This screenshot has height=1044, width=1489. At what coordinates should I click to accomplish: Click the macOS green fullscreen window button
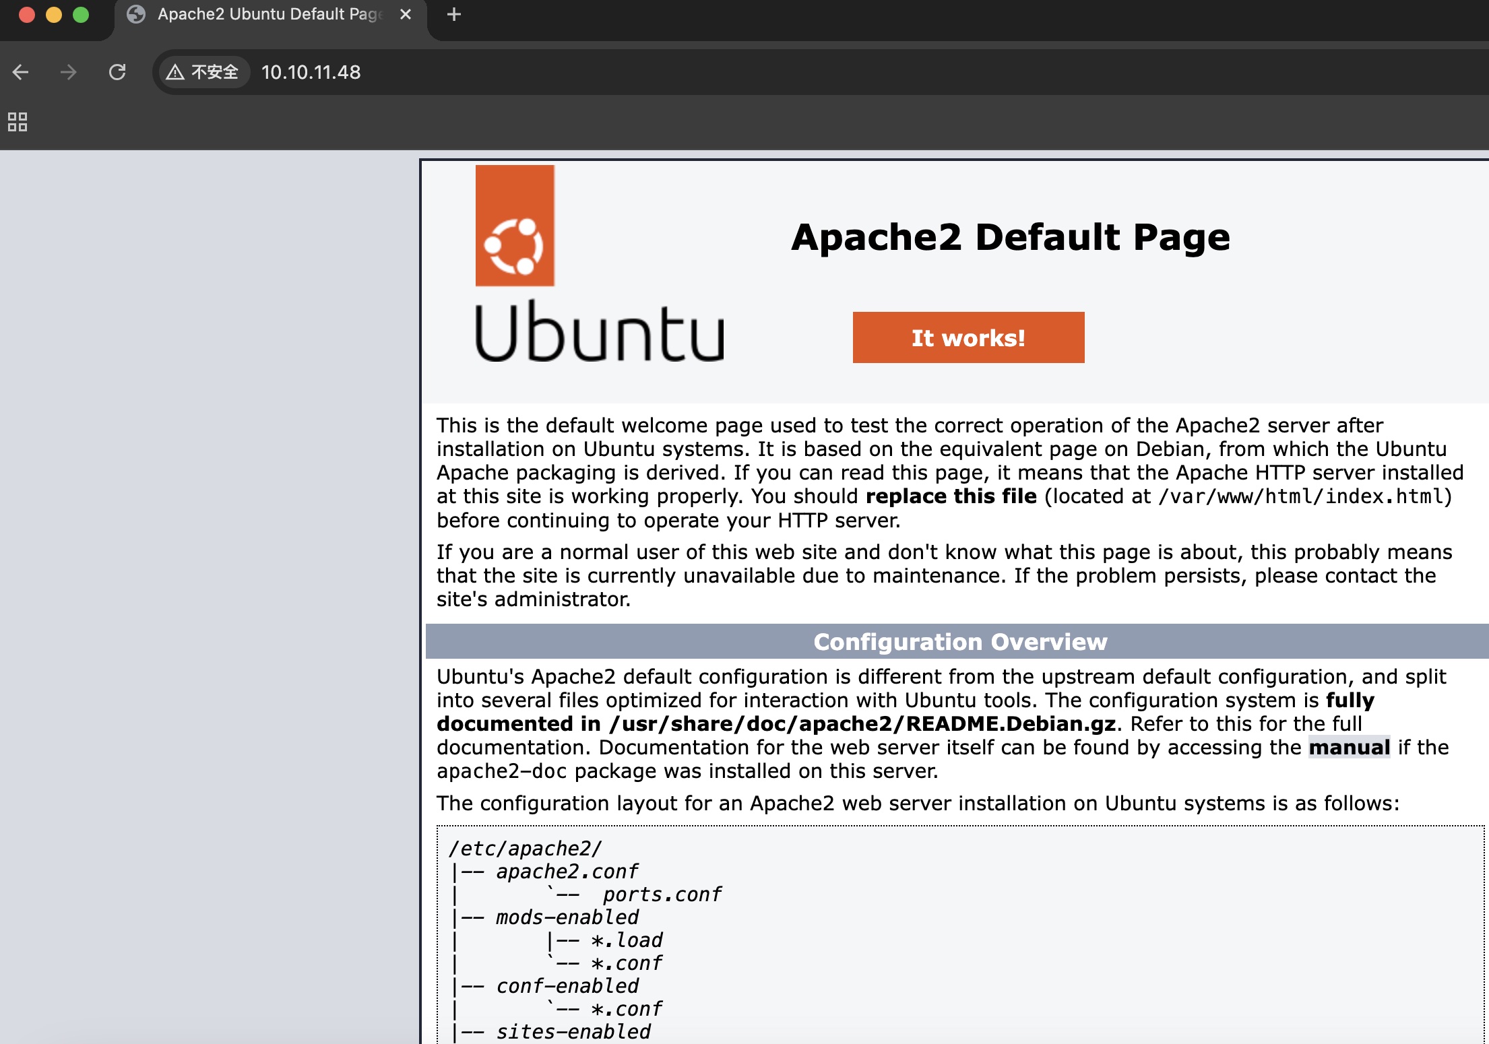coord(81,14)
